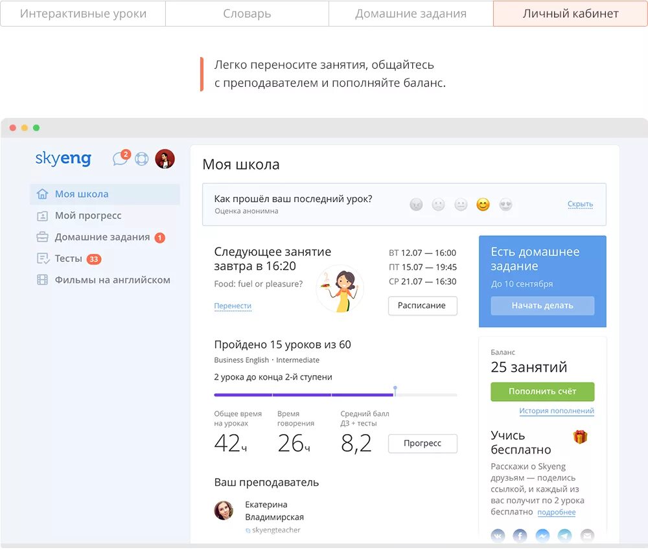Rate last lesson with smiling yellow emoji
The image size is (648, 550).
coord(483,205)
